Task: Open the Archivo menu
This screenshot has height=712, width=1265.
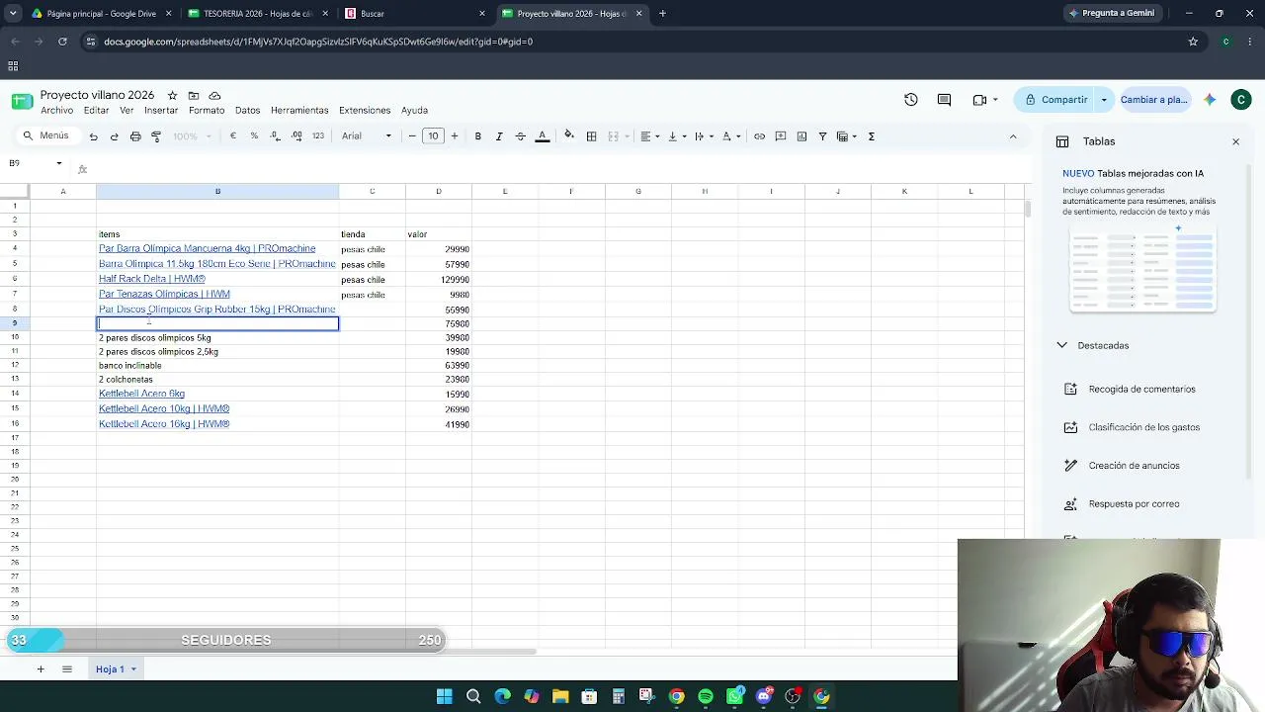Action: tap(56, 111)
